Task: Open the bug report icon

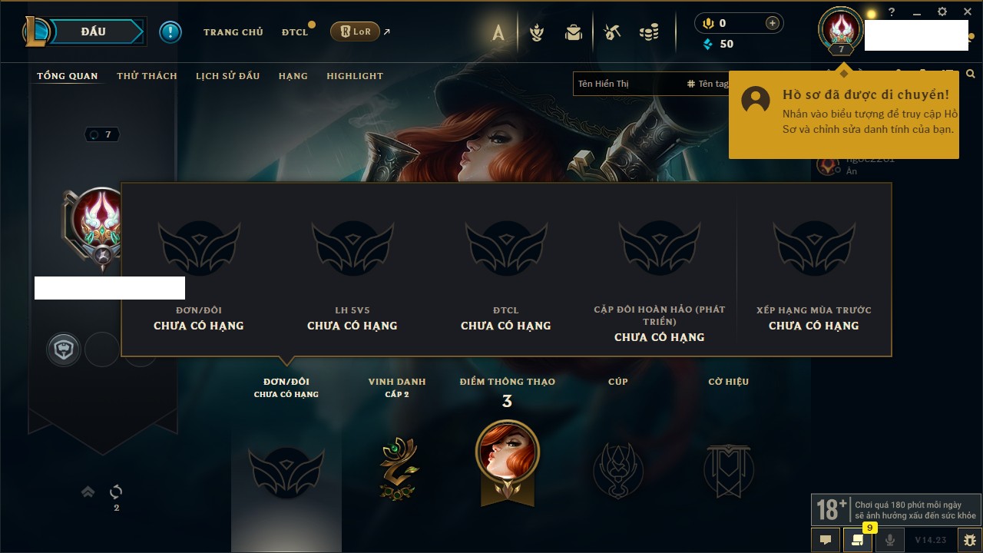Action: point(968,540)
